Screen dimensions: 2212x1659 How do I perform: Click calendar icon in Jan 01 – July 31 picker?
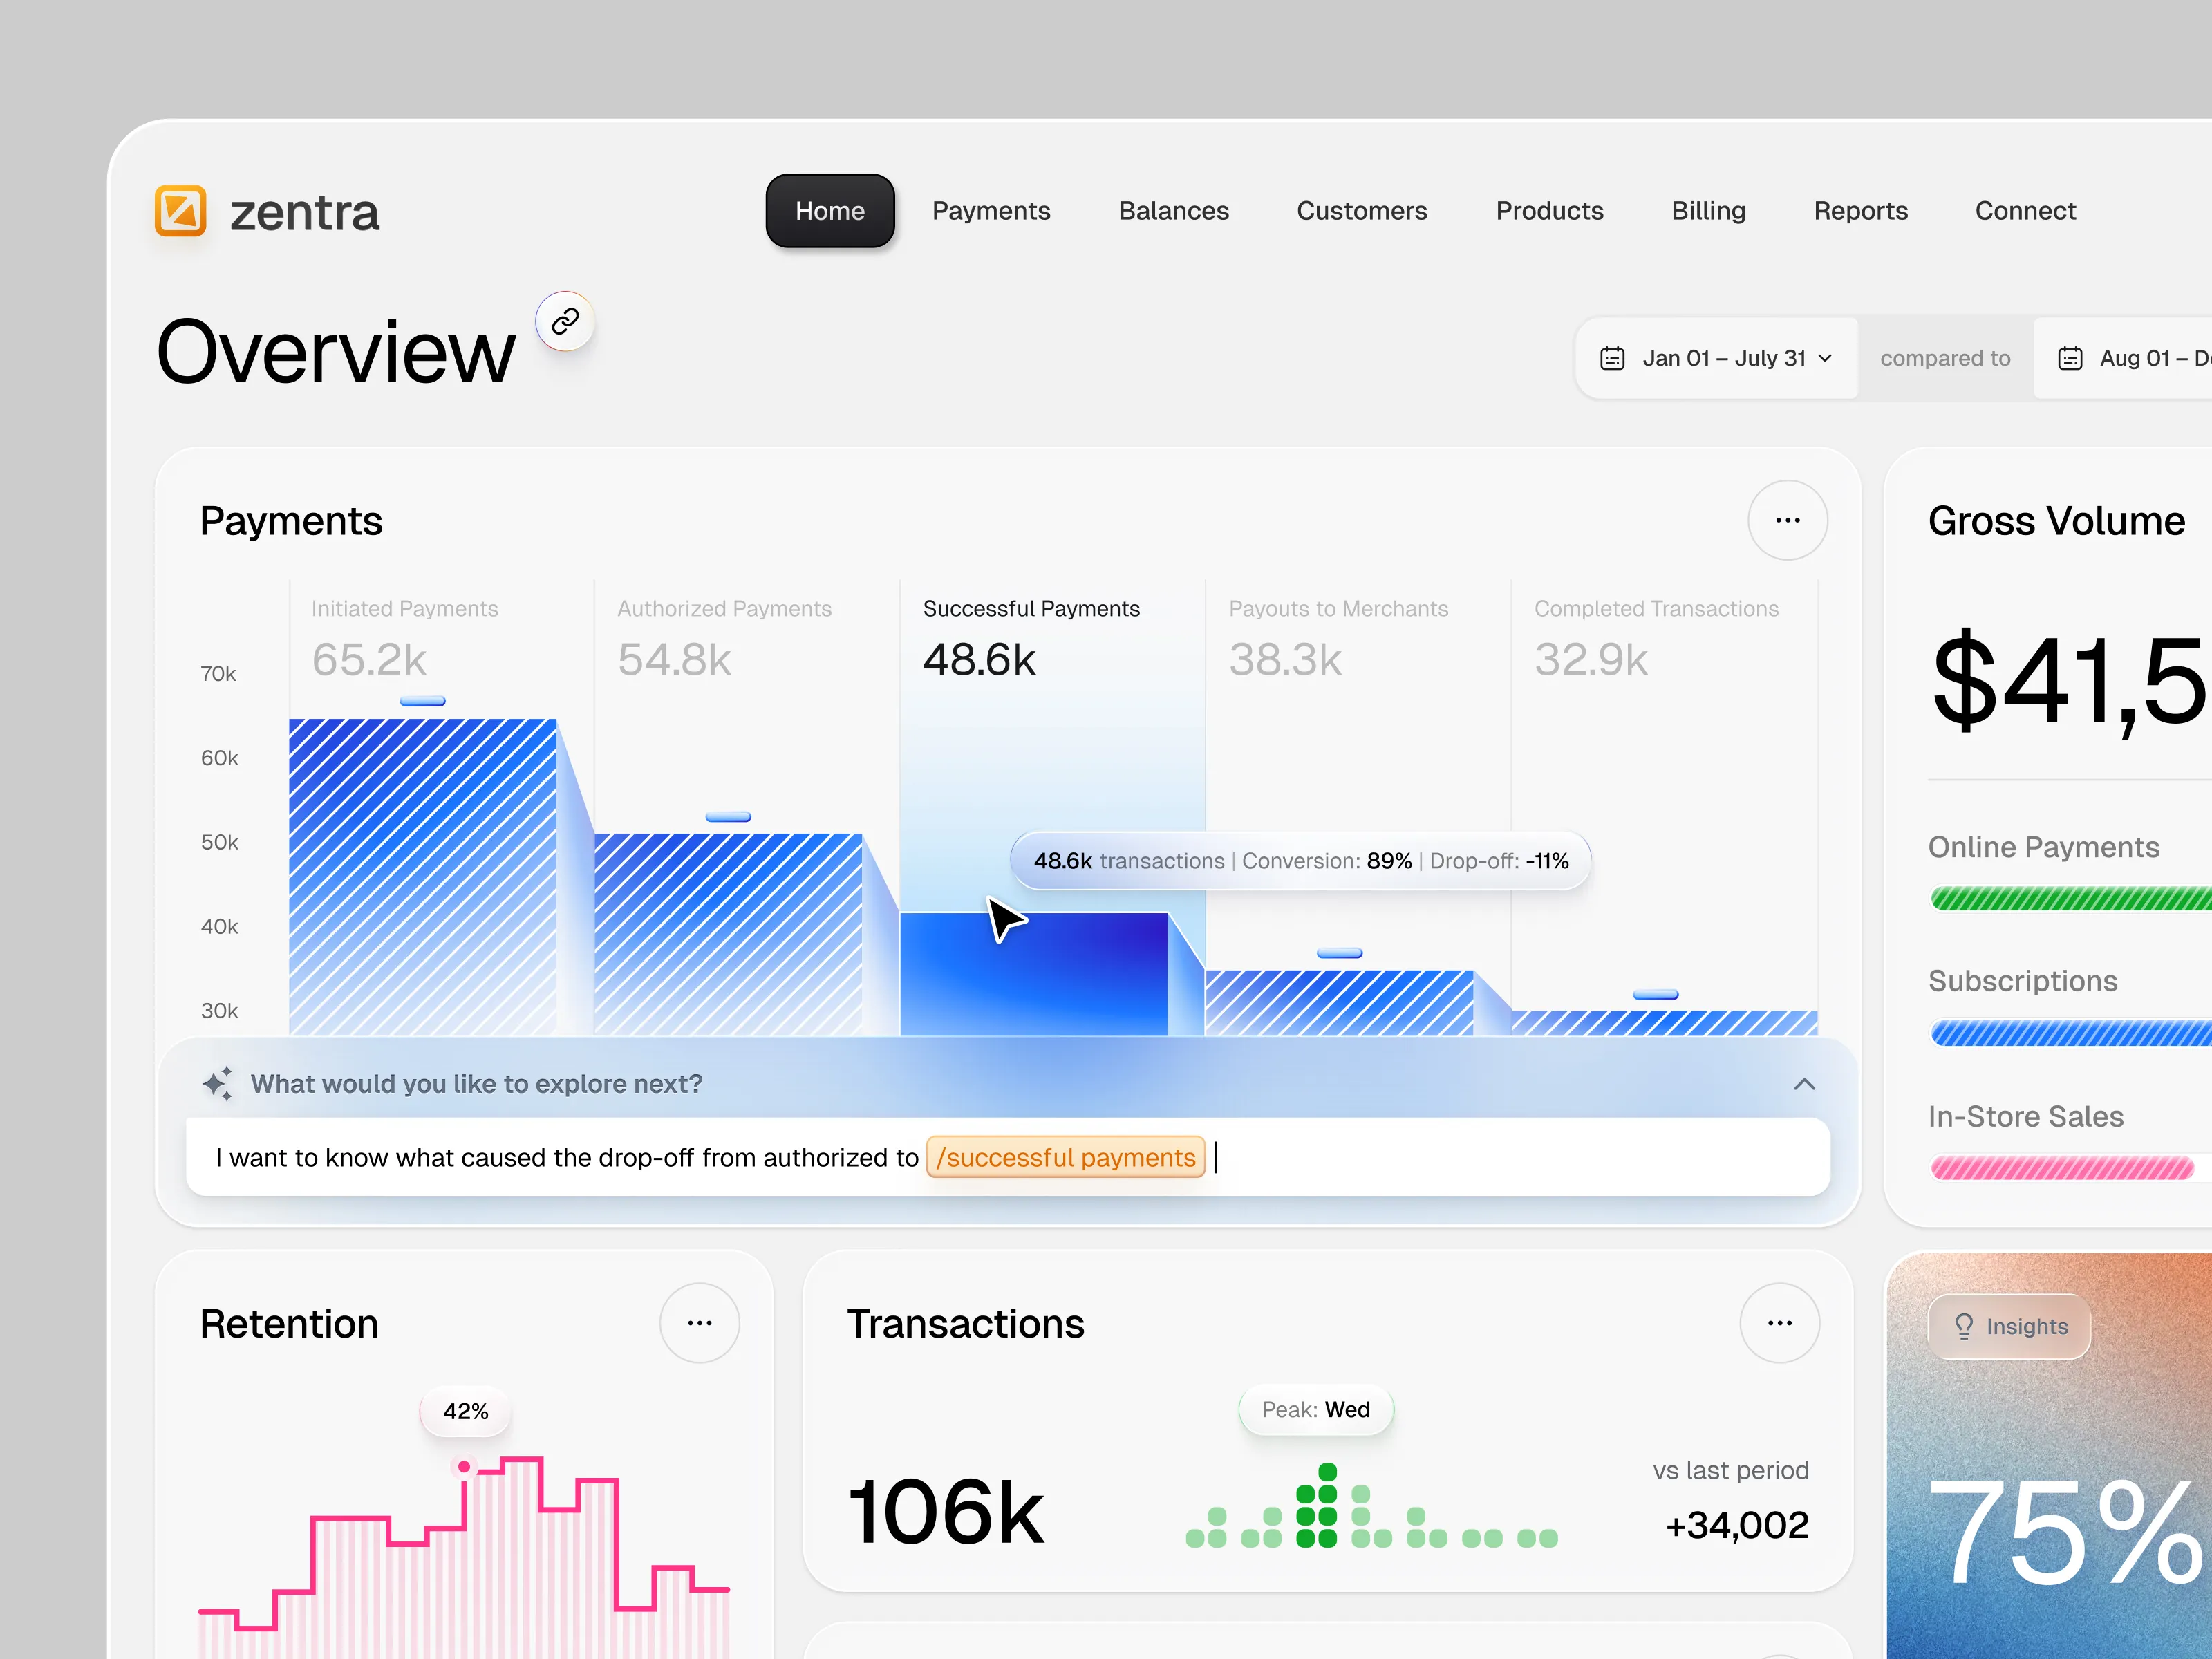tap(1612, 358)
